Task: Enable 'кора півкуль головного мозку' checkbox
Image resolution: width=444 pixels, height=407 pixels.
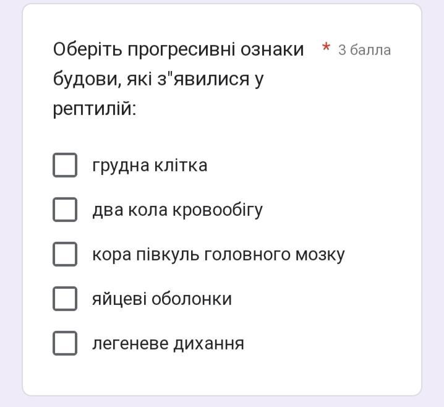Action: pyautogui.click(x=65, y=254)
